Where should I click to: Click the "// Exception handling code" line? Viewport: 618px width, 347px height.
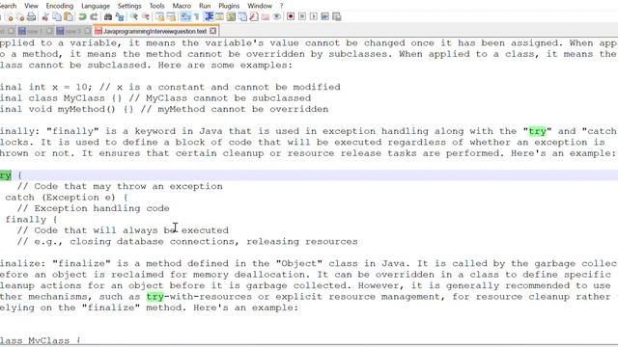[x=93, y=208]
